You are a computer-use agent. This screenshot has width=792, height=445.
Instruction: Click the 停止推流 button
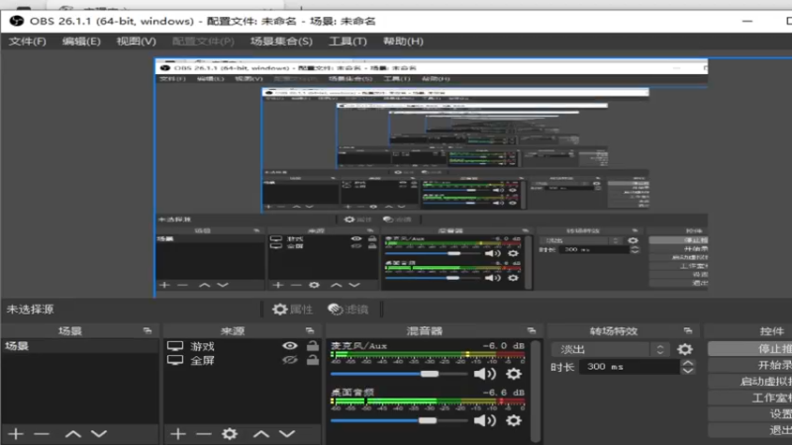[750, 349]
